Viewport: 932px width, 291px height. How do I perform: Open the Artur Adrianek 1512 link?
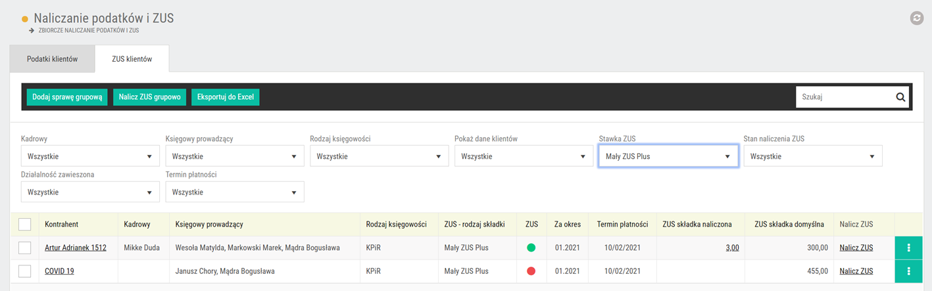point(76,248)
